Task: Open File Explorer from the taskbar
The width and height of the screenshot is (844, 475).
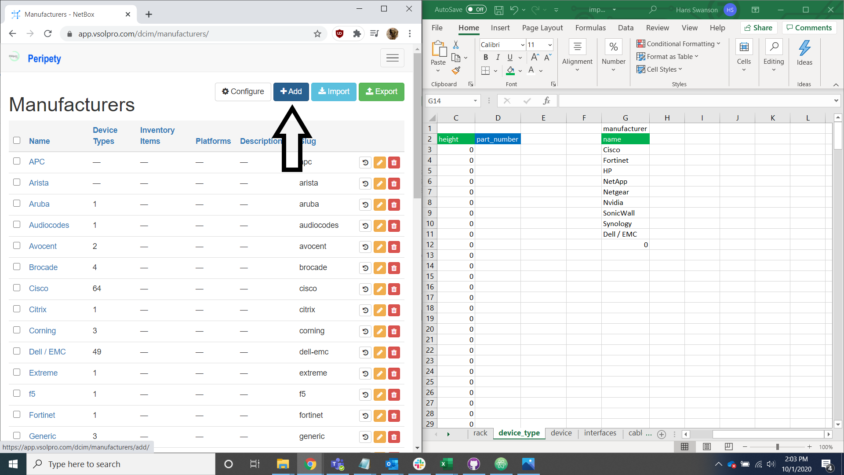Action: pyautogui.click(x=283, y=464)
